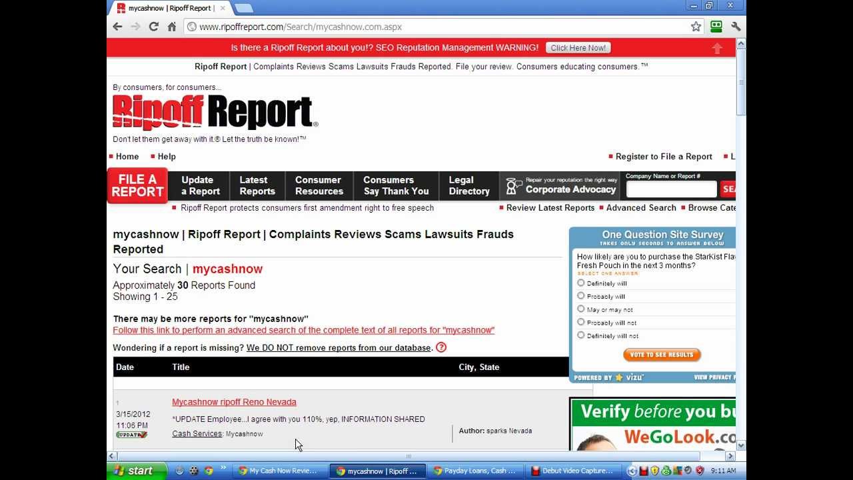
Task: Click the vizu powered-by logo
Action: [x=630, y=377]
